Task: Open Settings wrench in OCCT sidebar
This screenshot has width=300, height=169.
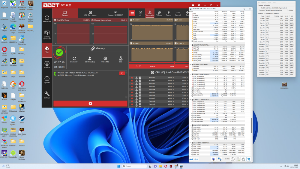Action: coord(47,95)
